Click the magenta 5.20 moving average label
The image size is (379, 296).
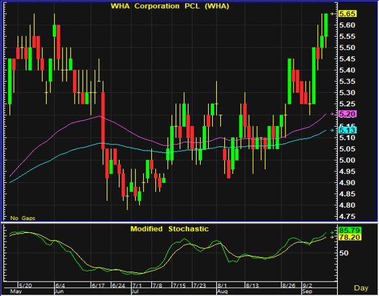347,114
